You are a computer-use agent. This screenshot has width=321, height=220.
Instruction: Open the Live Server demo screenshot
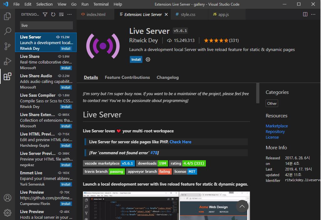tap(166, 206)
